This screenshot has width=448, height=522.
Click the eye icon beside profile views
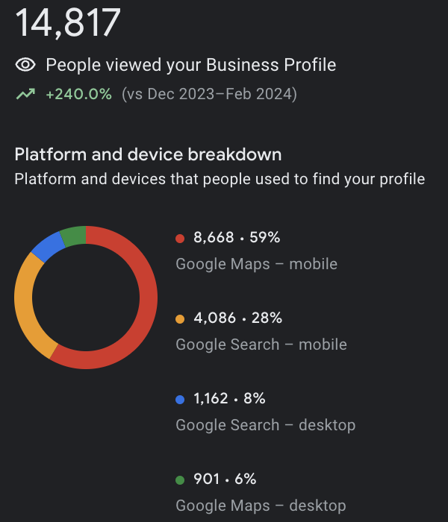[25, 65]
